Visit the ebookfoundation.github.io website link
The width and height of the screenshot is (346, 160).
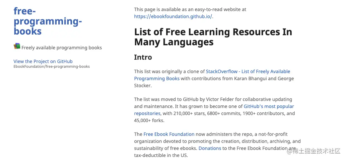pos(174,16)
